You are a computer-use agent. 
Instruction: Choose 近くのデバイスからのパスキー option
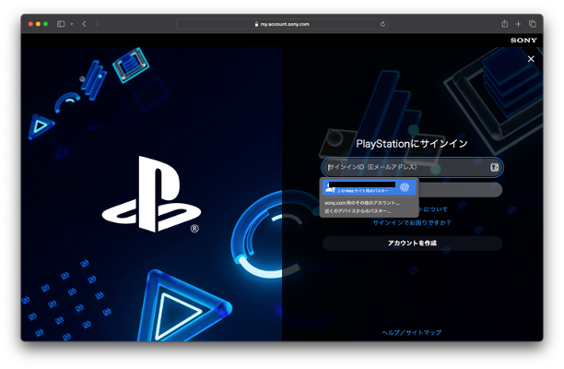[x=358, y=211]
